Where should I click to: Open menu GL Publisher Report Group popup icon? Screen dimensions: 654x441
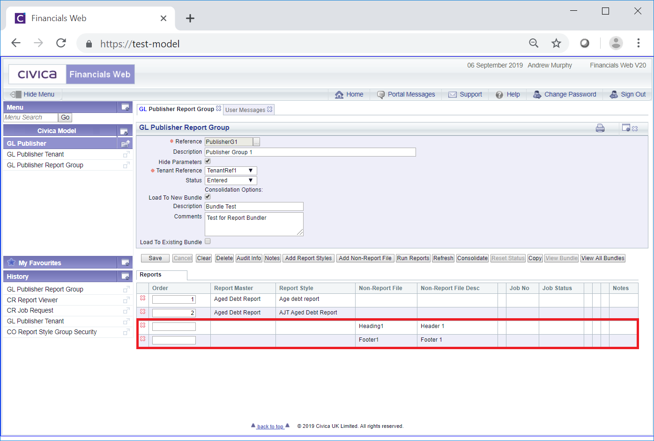point(126,165)
